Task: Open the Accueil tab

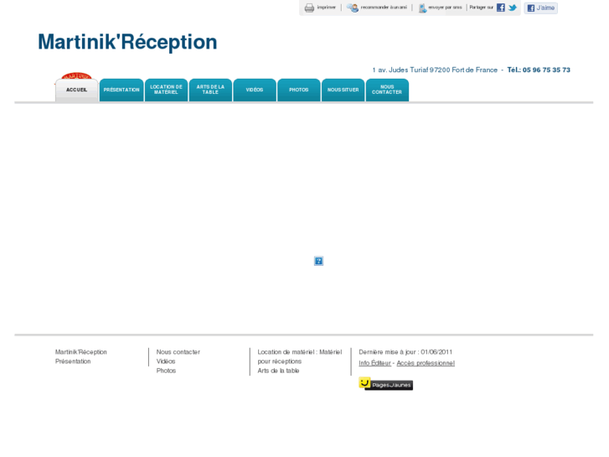Action: [76, 90]
